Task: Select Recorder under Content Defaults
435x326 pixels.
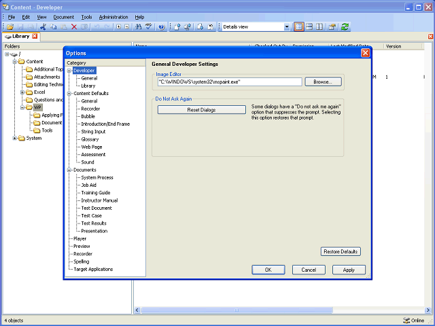Action: pyautogui.click(x=90, y=109)
